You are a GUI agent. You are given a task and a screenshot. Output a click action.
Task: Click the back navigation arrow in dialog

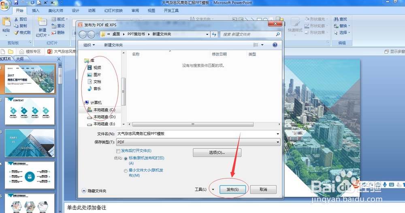pyautogui.click(x=83, y=34)
